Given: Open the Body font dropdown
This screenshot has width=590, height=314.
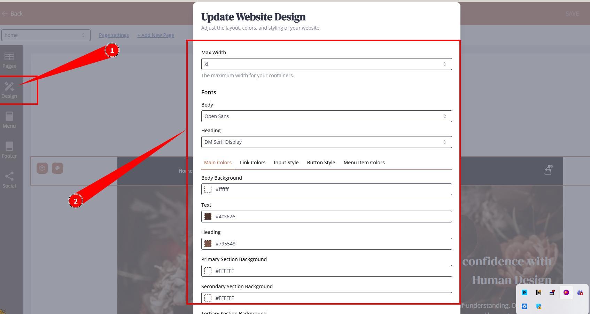Looking at the screenshot, I should (326, 116).
